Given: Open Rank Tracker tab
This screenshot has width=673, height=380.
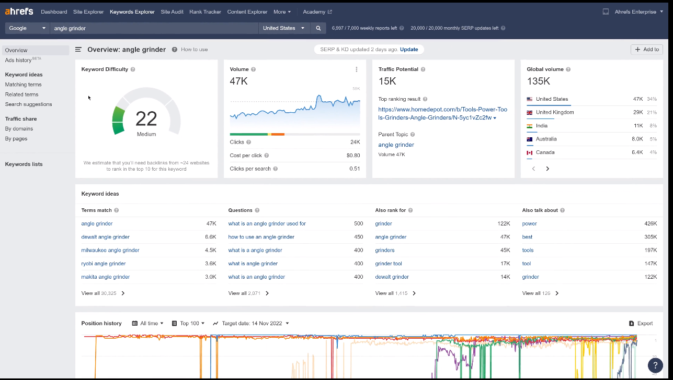Looking at the screenshot, I should pyautogui.click(x=205, y=11).
